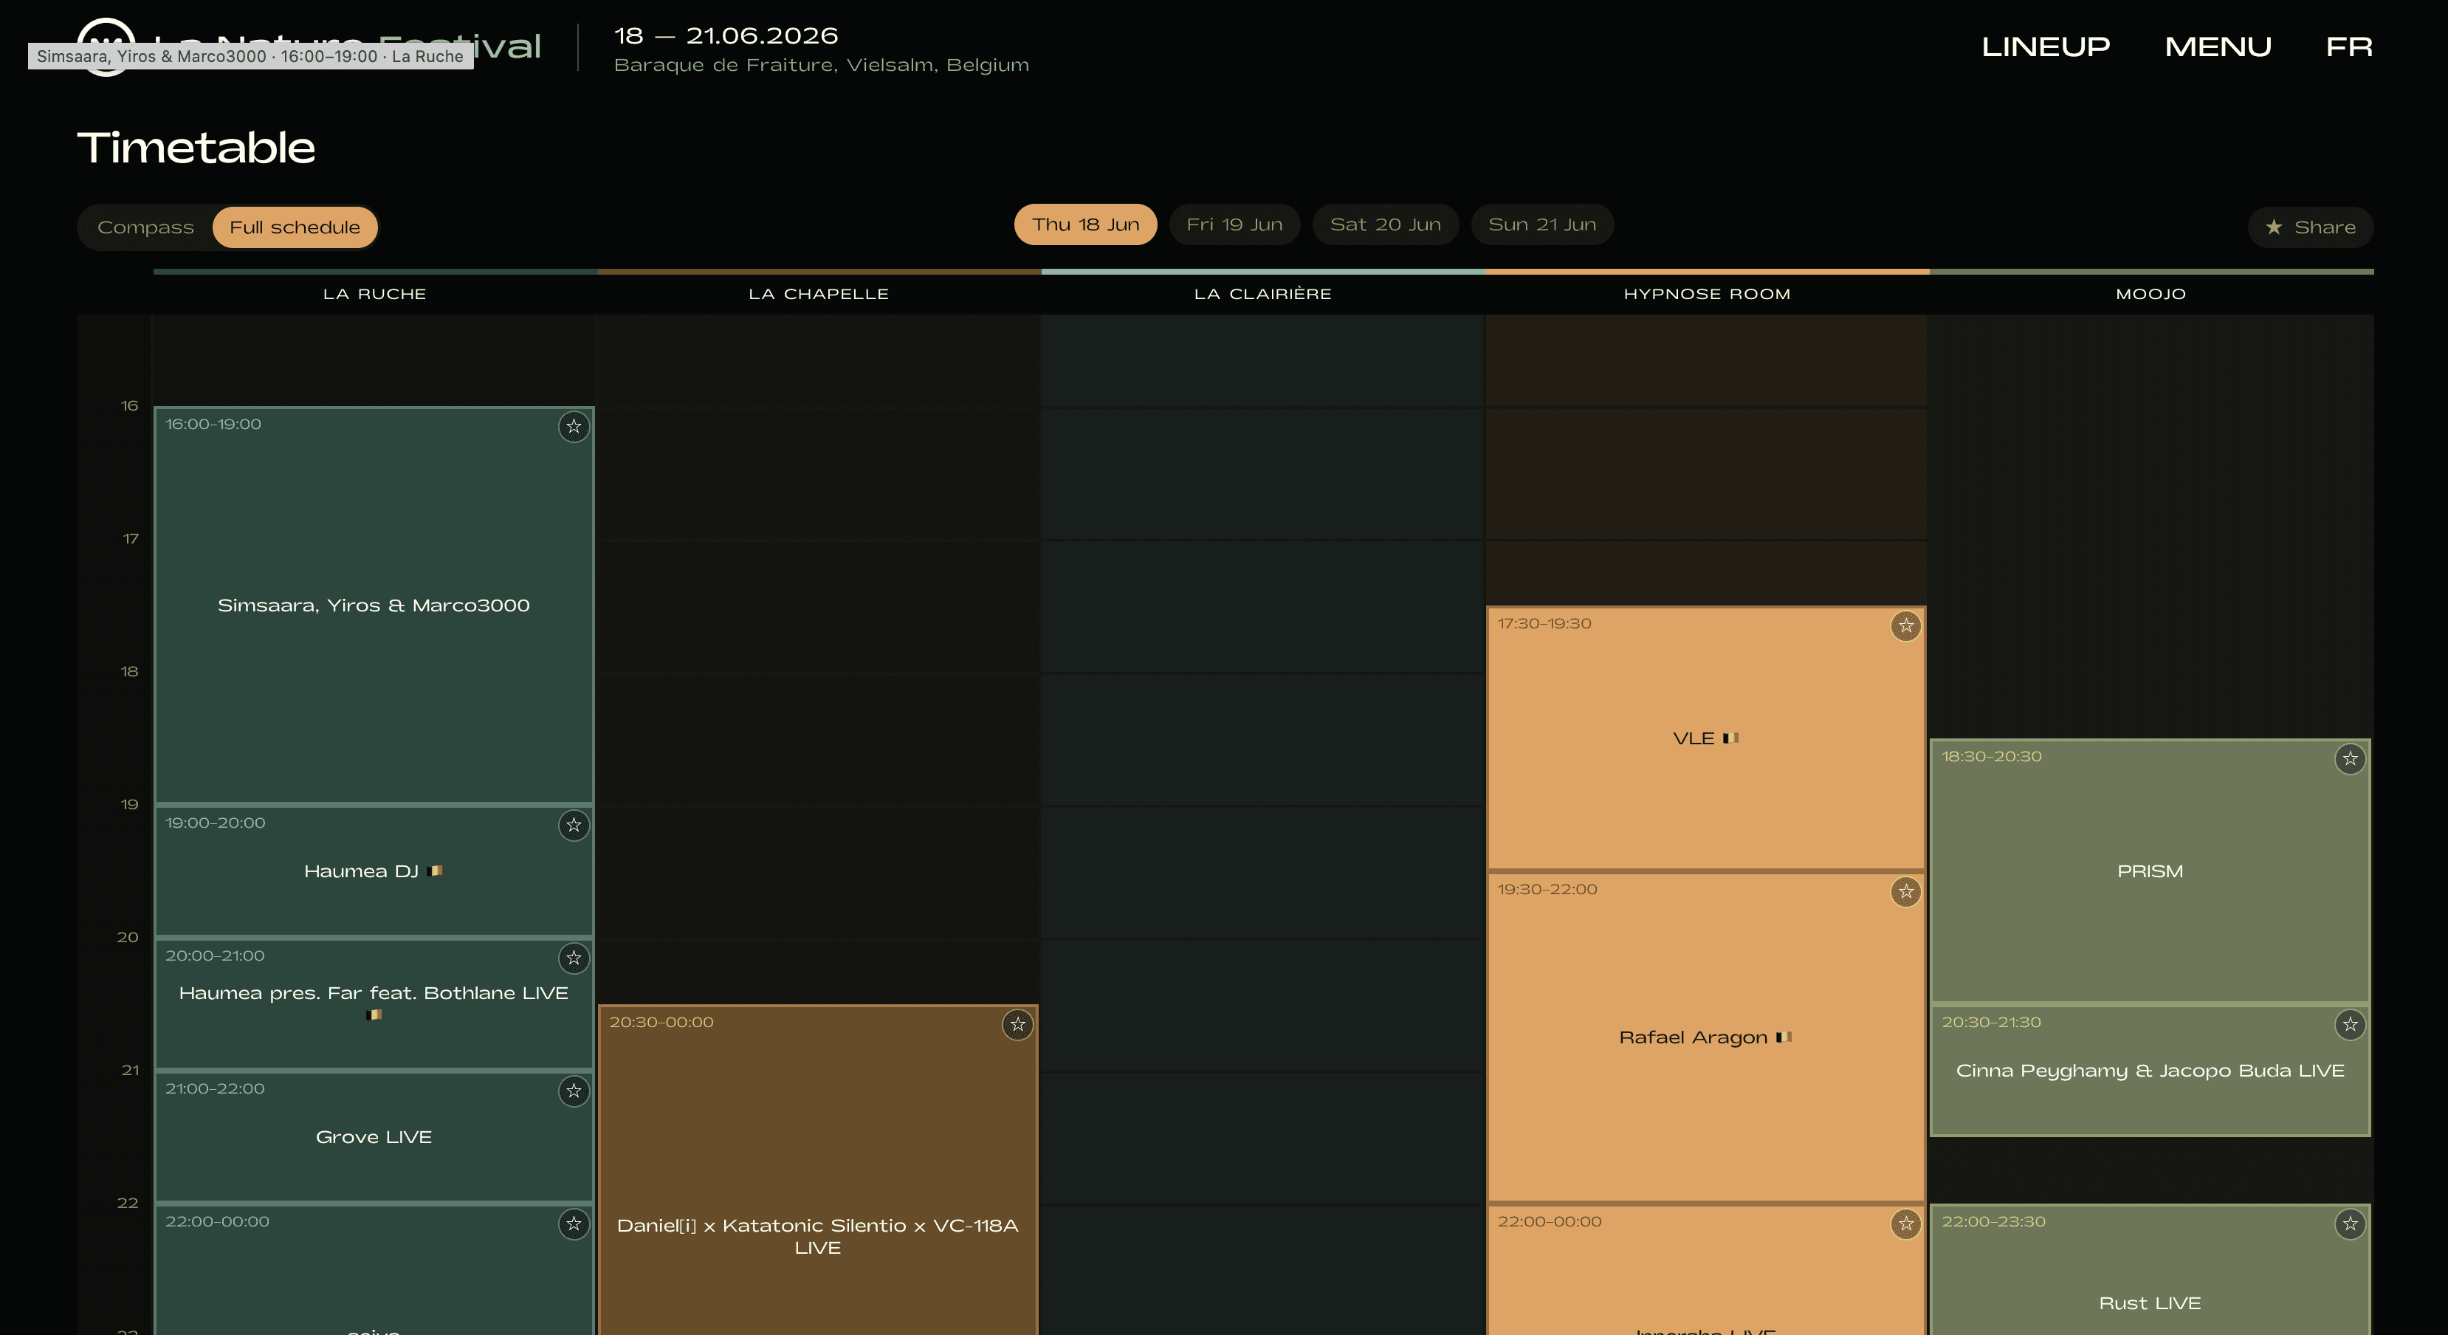
Task: Click the 22:00–23:30 time label
Action: pyautogui.click(x=1993, y=1223)
